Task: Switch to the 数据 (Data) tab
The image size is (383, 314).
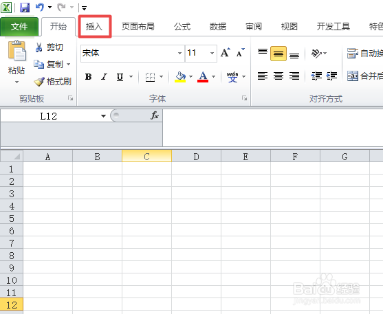Action: coord(218,26)
